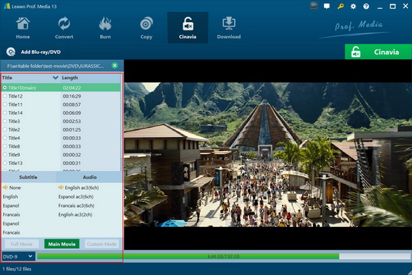
Task: Click length 02:04:22 of Title10
Action: (x=71, y=87)
